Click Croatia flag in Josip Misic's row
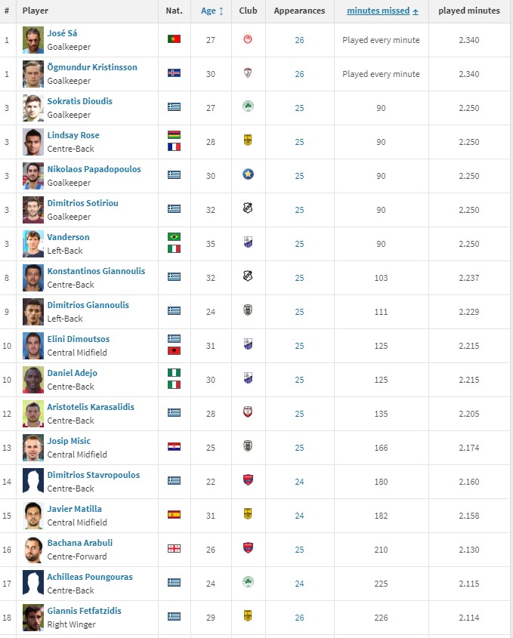513x638 pixels. coord(174,446)
